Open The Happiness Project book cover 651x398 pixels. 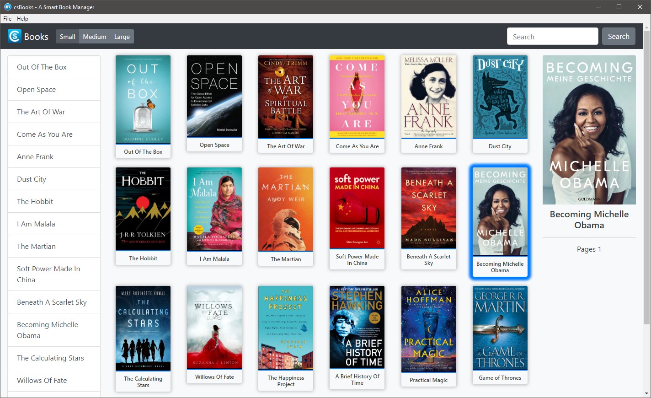pos(286,328)
